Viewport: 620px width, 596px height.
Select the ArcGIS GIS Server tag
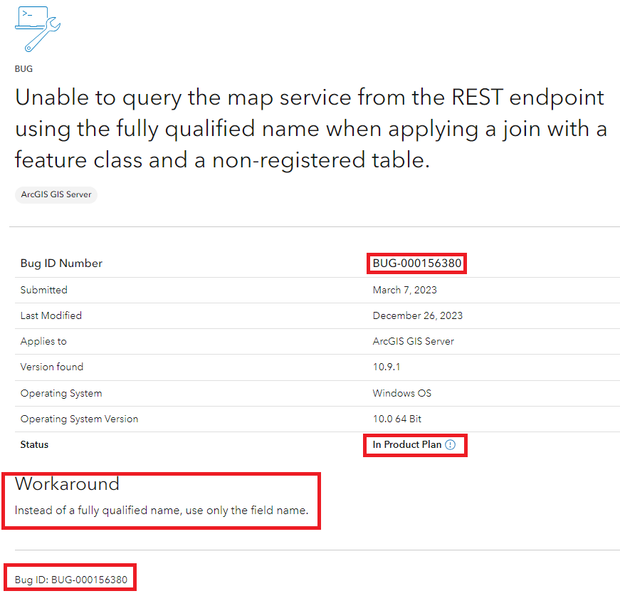click(56, 194)
